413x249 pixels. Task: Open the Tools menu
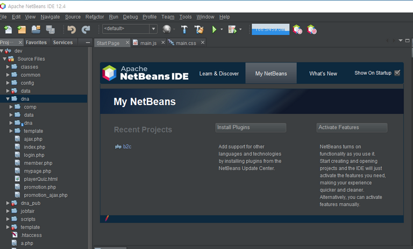point(186,17)
